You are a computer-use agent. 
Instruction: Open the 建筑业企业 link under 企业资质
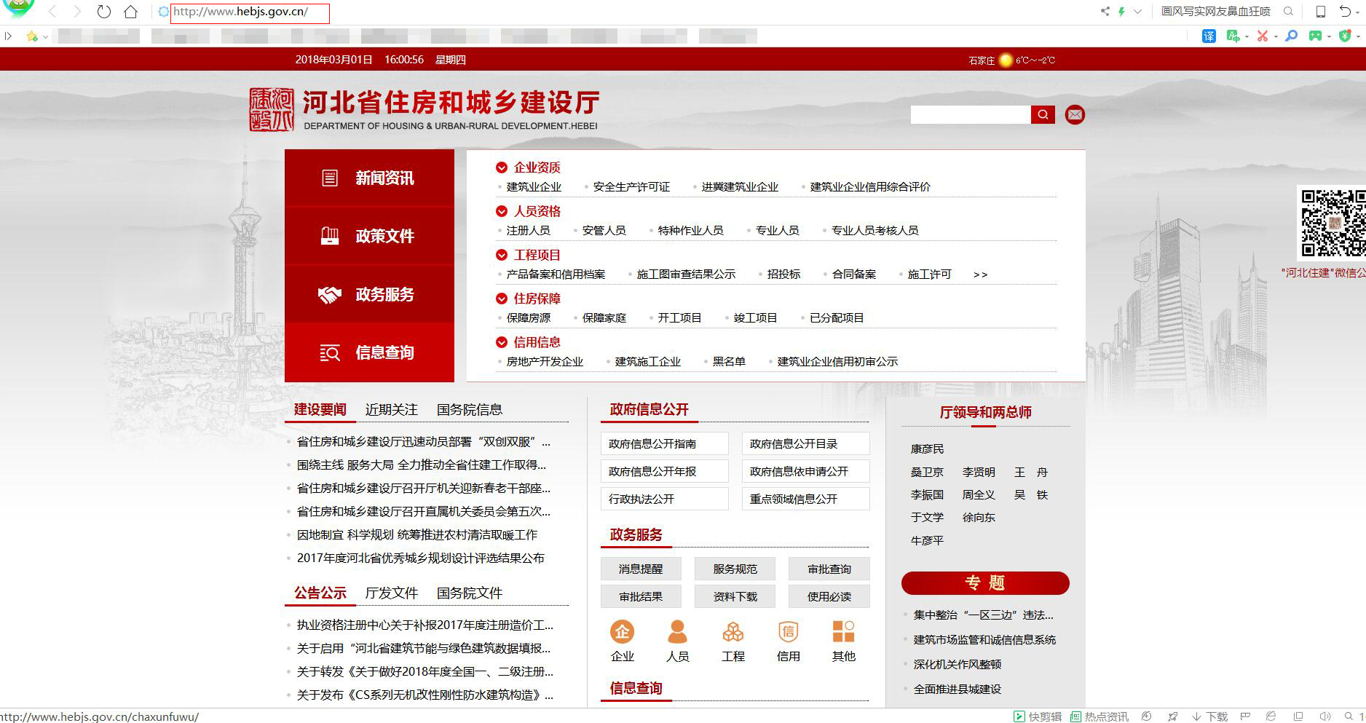534,187
